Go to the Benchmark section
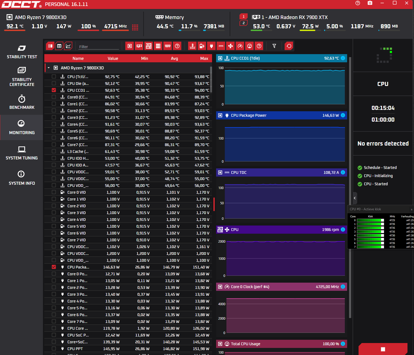This screenshot has height=355, width=414. [22, 102]
